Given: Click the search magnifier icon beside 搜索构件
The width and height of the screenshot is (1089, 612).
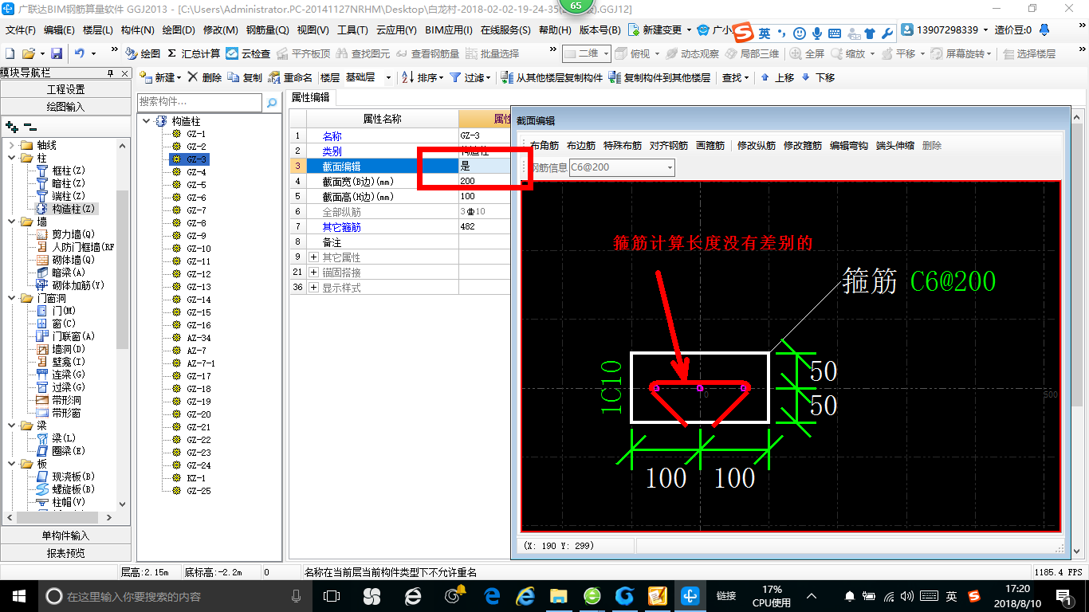Looking at the screenshot, I should pos(272,102).
